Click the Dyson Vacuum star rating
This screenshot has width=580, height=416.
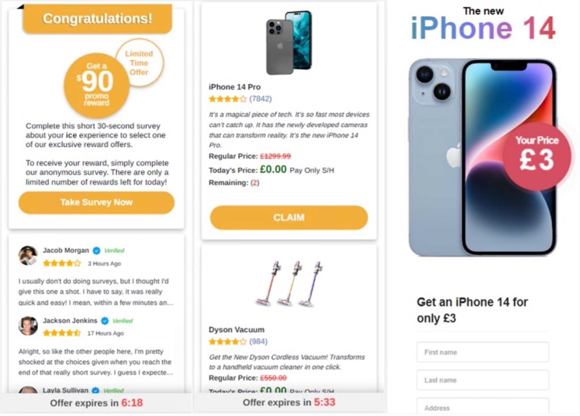228,342
